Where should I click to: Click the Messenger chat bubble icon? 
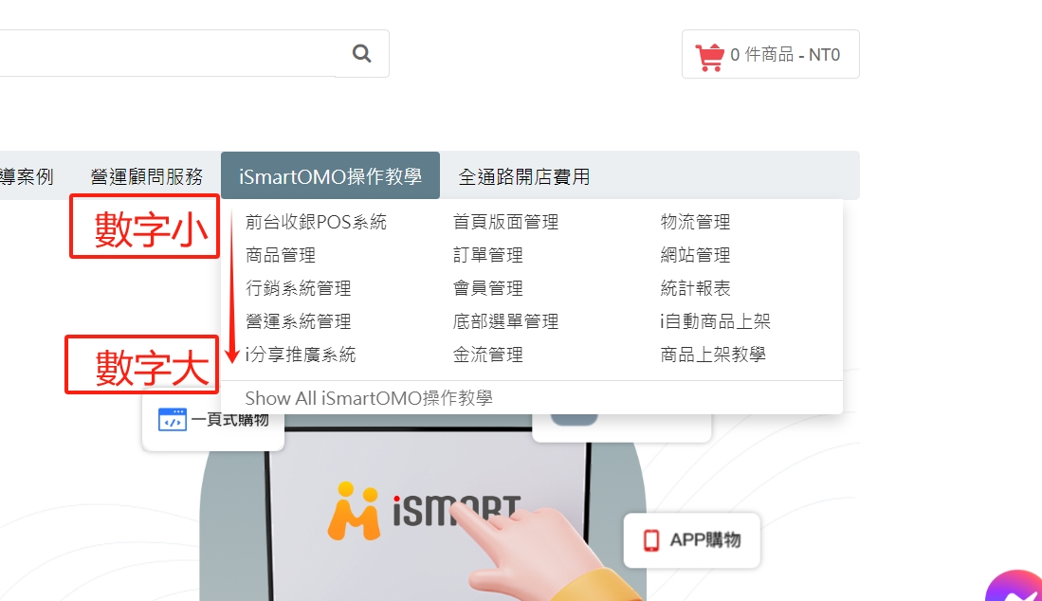pyautogui.click(x=1016, y=587)
